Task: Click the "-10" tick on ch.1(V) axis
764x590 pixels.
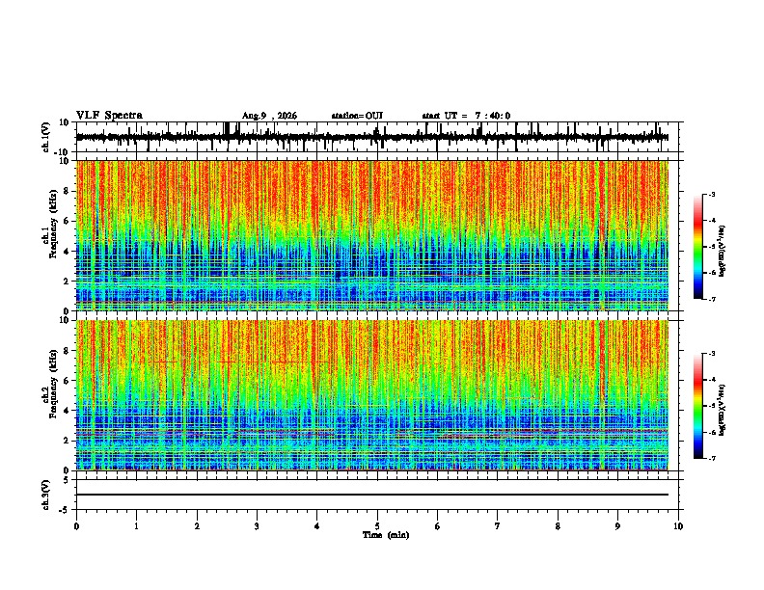Action: (x=63, y=152)
